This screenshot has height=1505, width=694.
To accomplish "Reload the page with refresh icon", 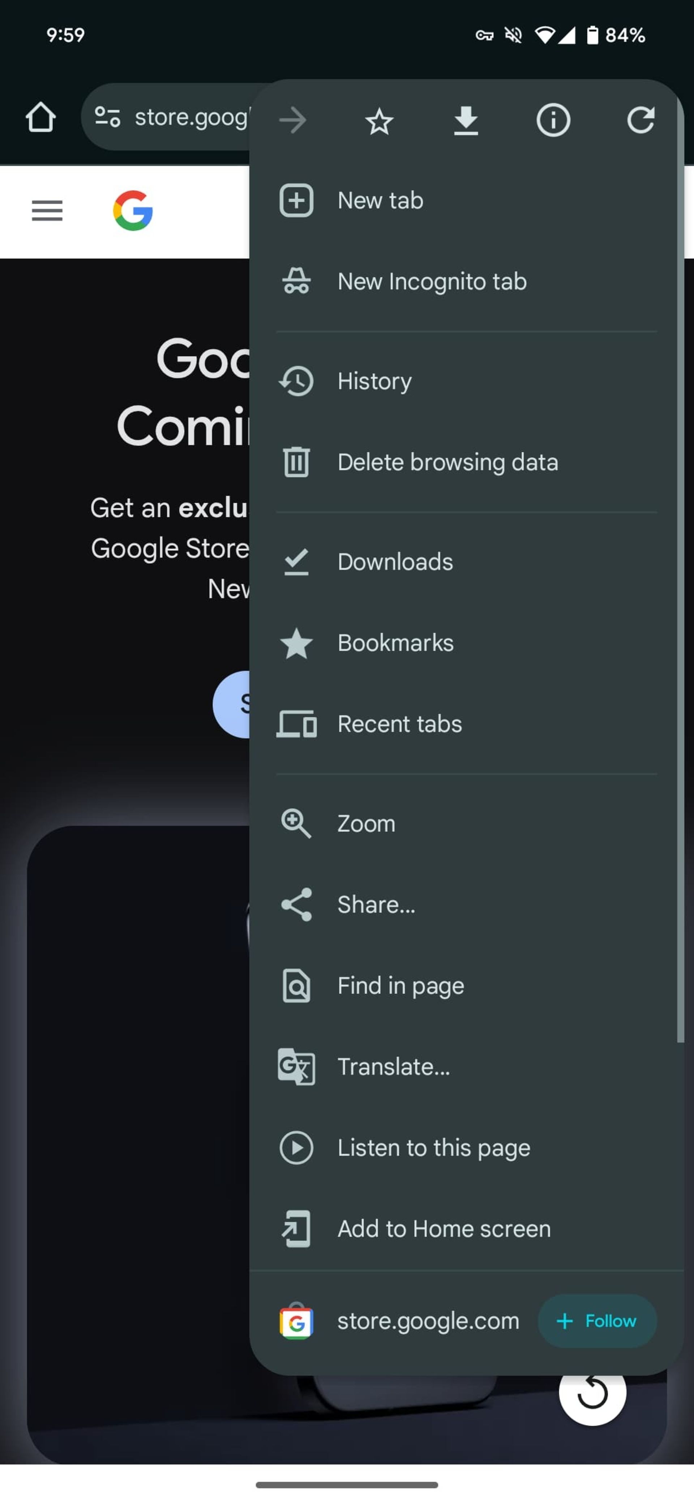I will click(640, 121).
